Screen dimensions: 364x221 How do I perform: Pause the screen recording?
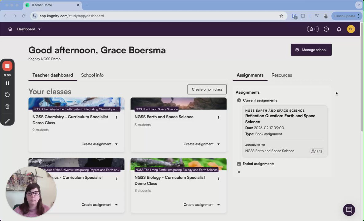coord(7,83)
